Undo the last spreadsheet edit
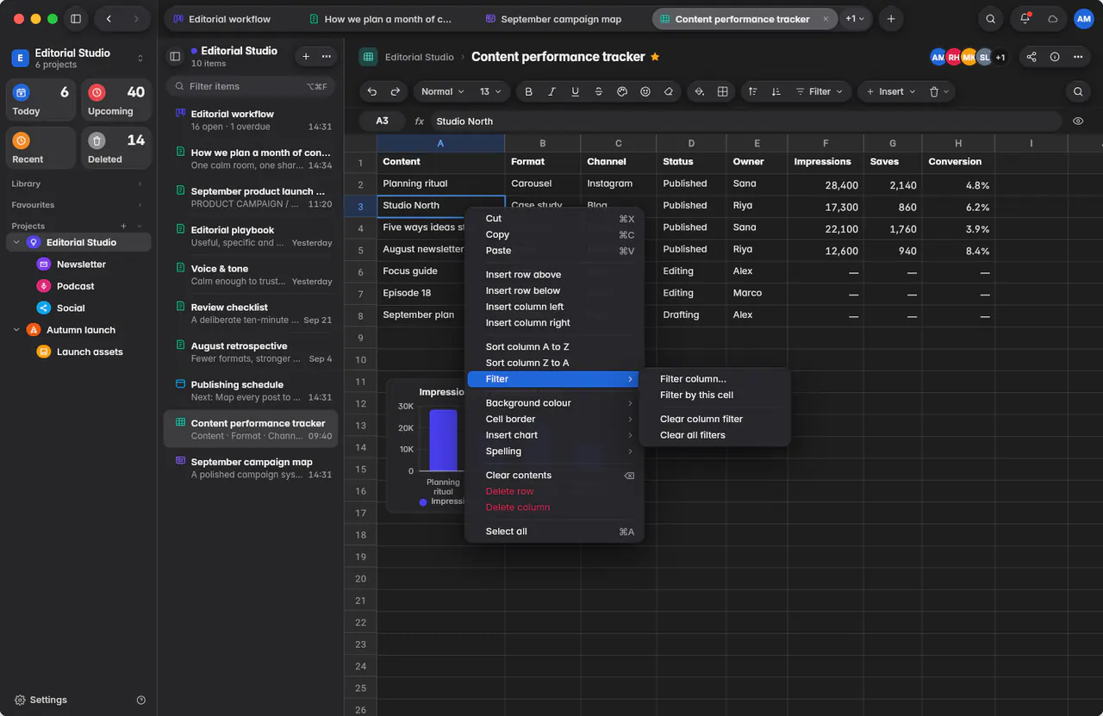This screenshot has width=1103, height=716. pos(372,91)
